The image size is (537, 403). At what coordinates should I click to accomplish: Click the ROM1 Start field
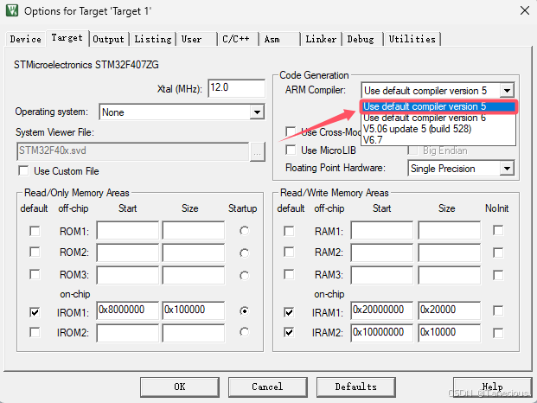(x=128, y=230)
